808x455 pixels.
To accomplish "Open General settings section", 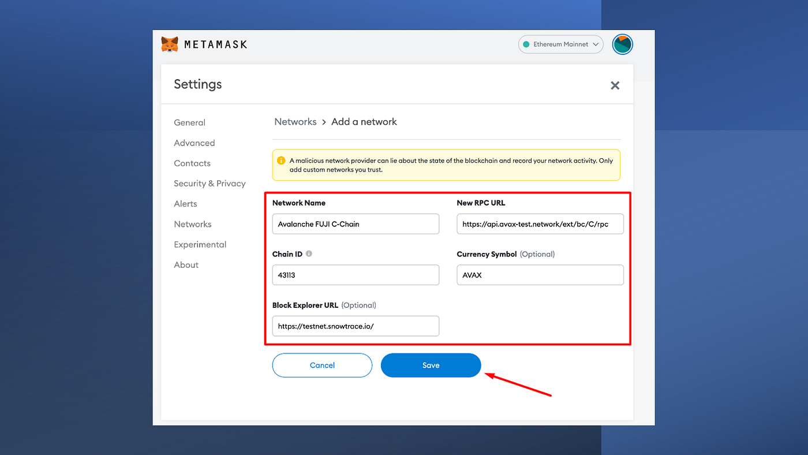I will click(189, 122).
